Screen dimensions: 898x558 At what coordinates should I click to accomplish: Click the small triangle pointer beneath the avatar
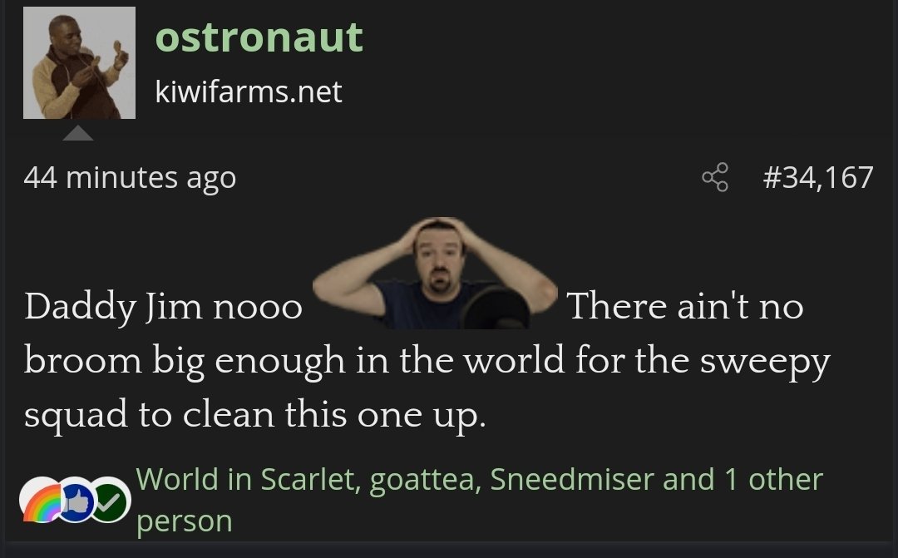click(x=78, y=134)
